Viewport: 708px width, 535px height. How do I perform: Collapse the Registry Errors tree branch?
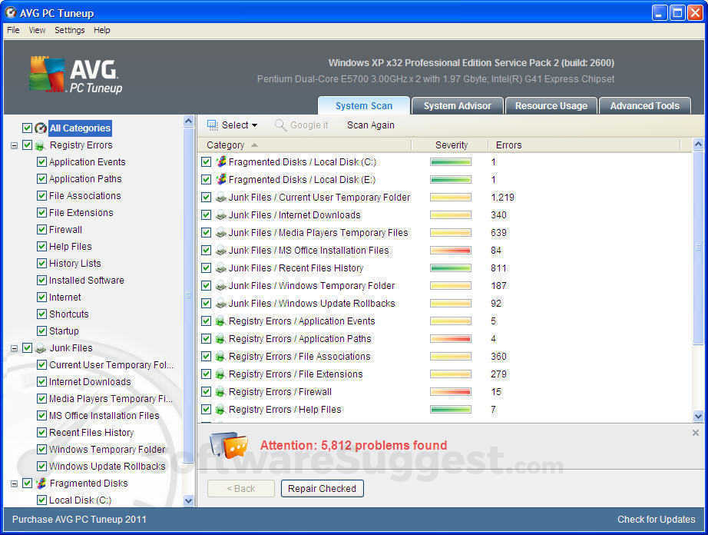[x=13, y=145]
